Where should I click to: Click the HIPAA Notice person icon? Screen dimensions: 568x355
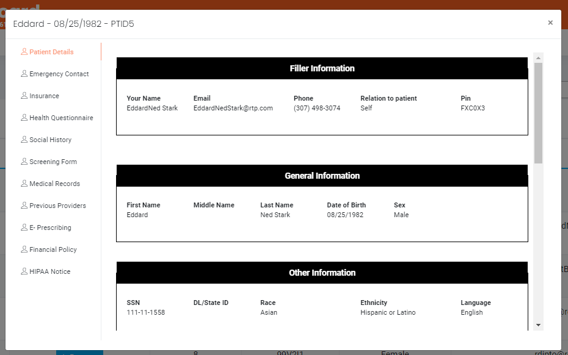pyautogui.click(x=24, y=271)
